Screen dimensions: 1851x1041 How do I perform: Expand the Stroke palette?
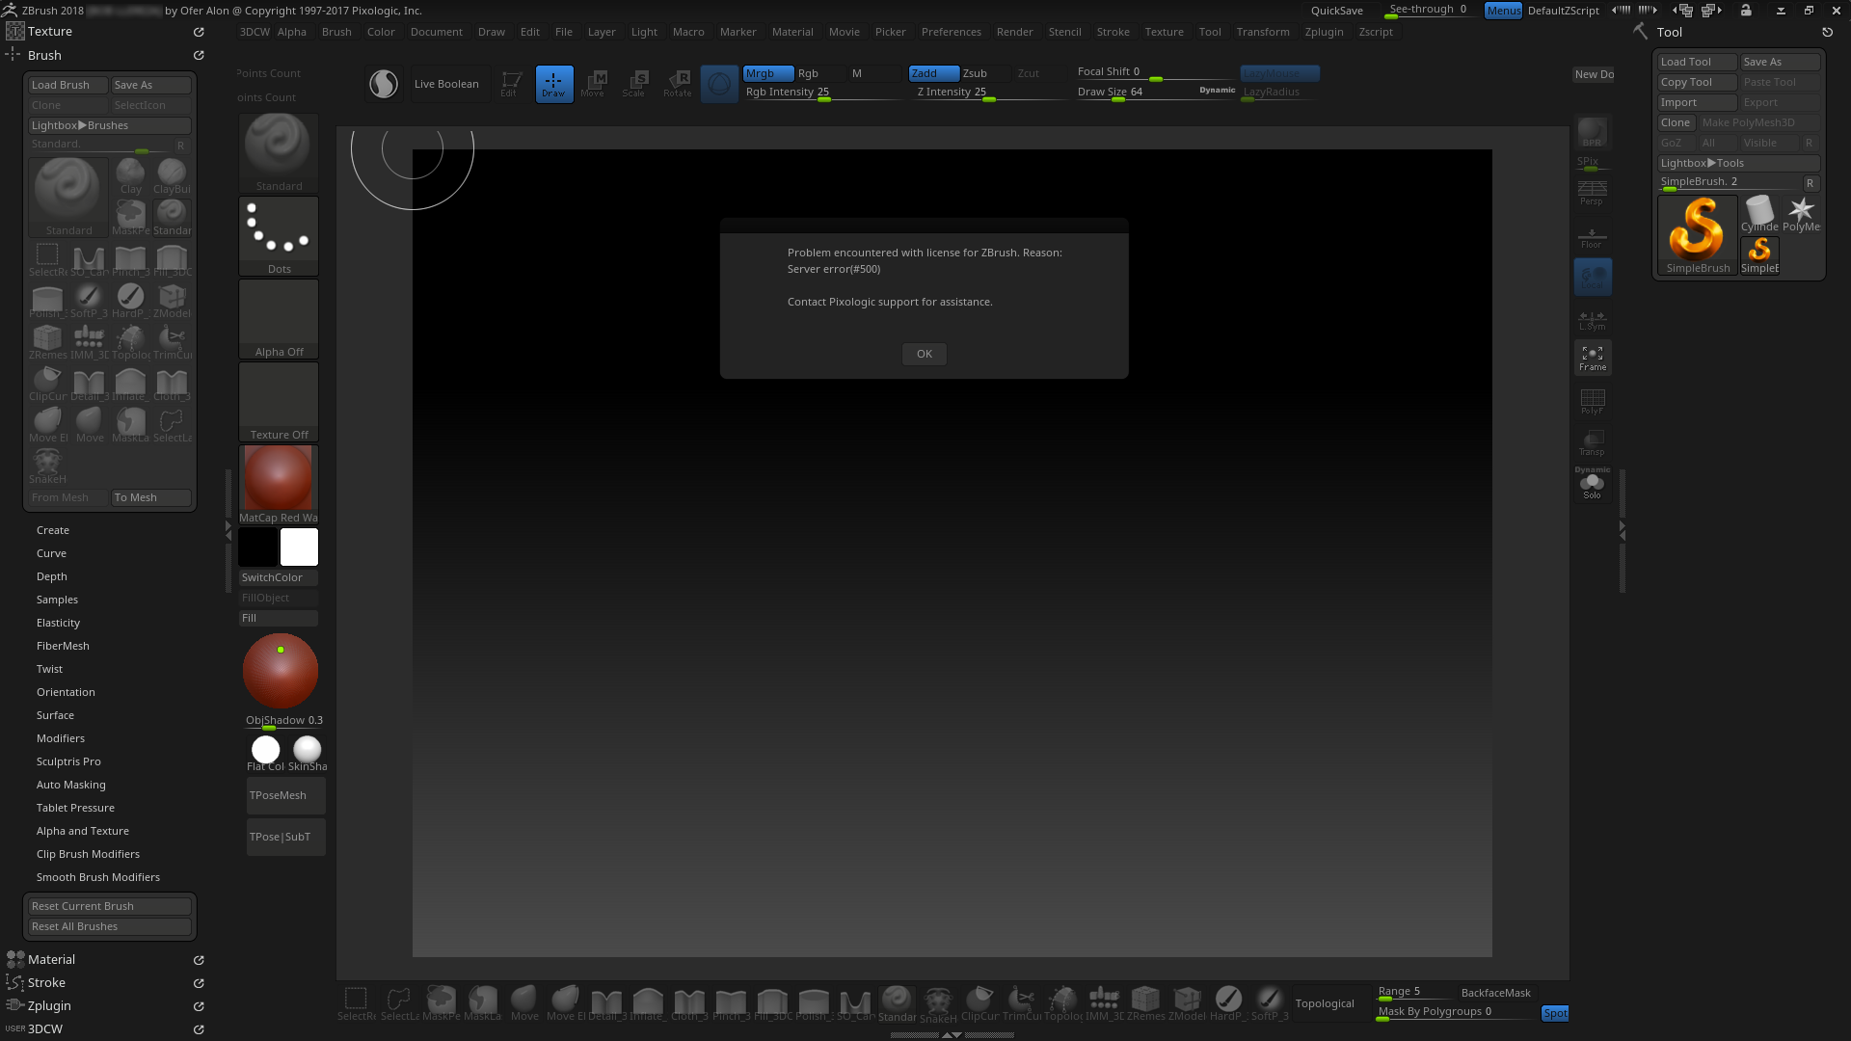tap(46, 982)
